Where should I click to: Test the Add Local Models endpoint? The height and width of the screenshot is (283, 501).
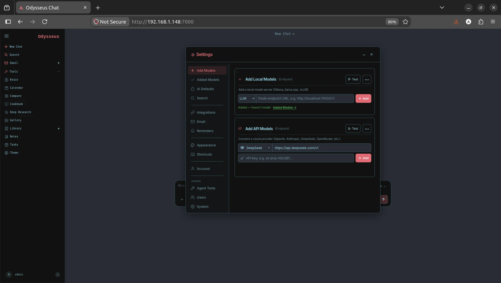tap(353, 79)
